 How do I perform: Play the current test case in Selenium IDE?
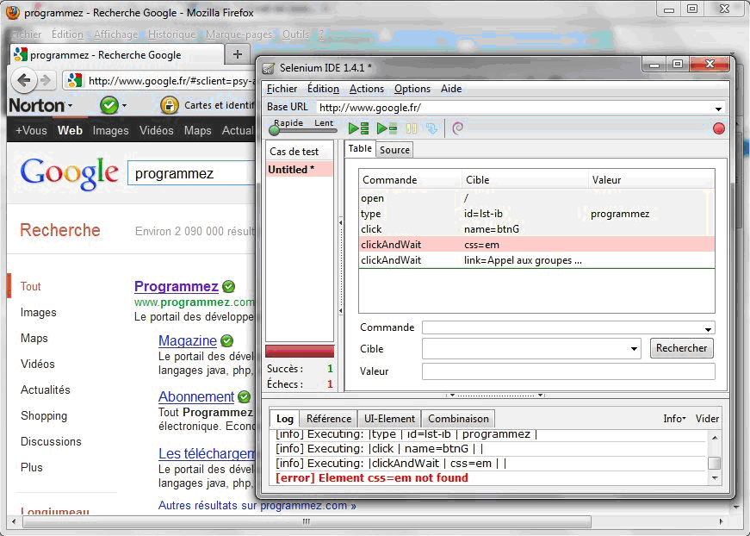[387, 128]
